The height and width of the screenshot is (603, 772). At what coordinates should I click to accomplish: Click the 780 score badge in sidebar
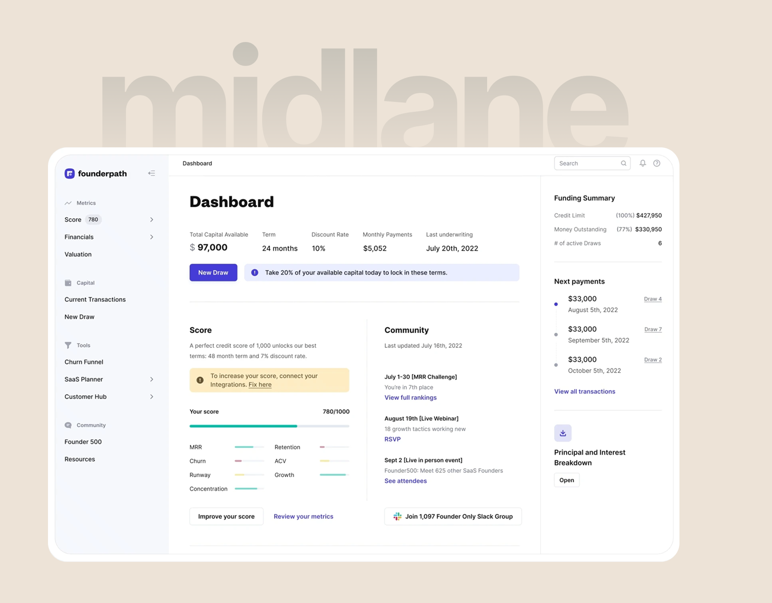pos(93,220)
